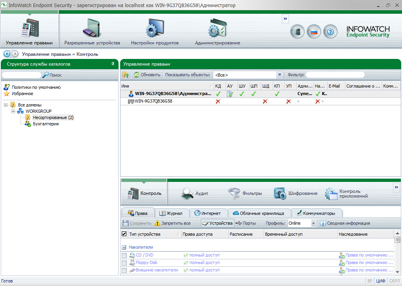
Task: Open the Администрирование gear icon
Action: pos(217,29)
